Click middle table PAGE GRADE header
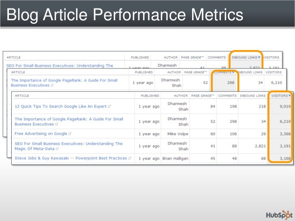This screenshot has height=221, width=295. coord(195,72)
